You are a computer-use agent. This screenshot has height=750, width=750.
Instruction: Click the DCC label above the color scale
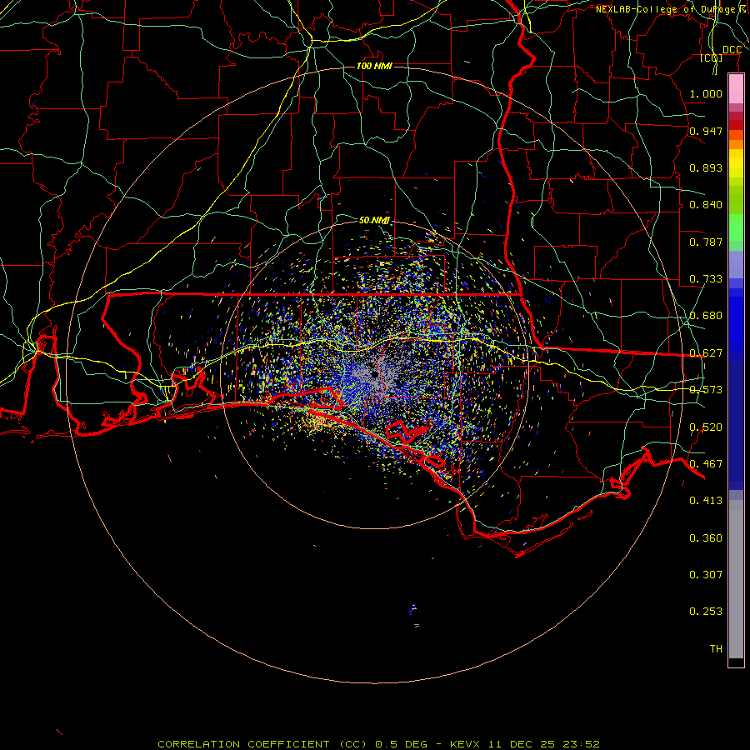[x=732, y=50]
